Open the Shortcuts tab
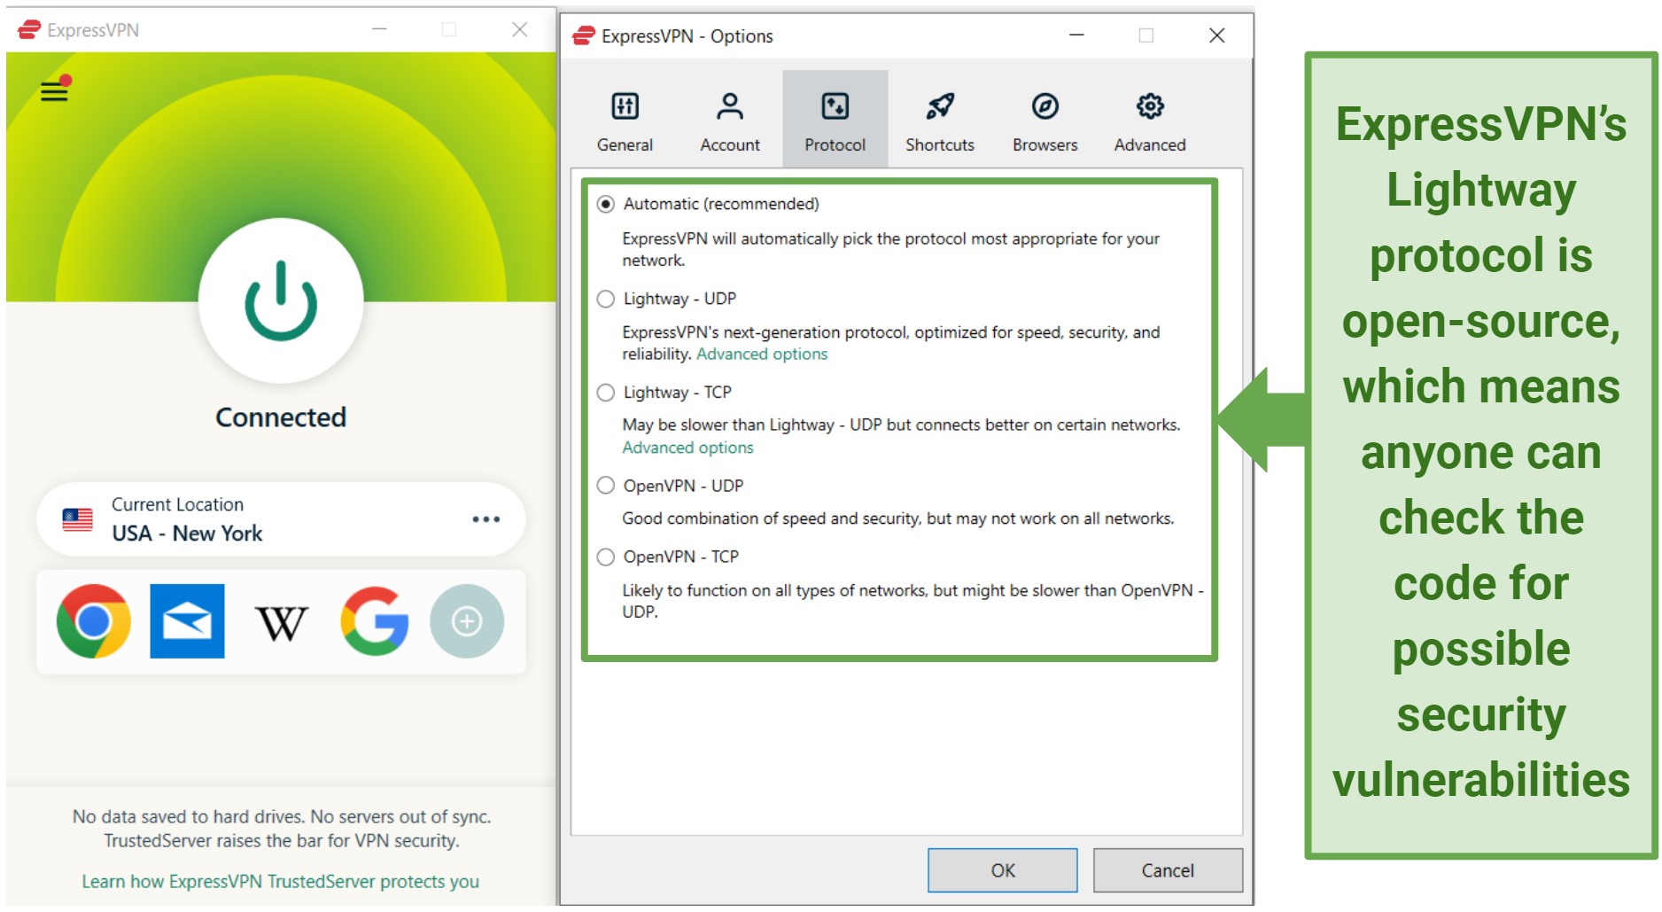1662x912 pixels. tap(939, 121)
